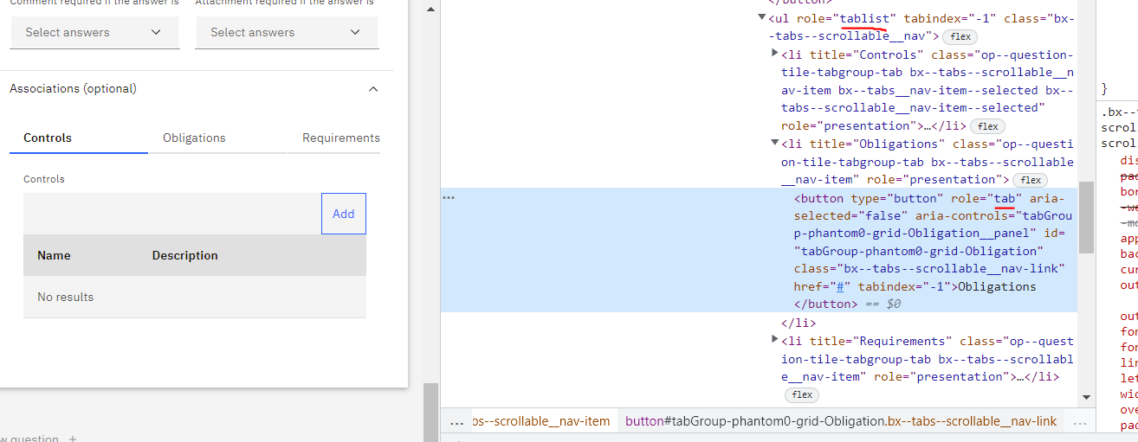This screenshot has width=1138, height=442.
Task: Click the flex badge after the ul tablist tag
Action: point(960,36)
